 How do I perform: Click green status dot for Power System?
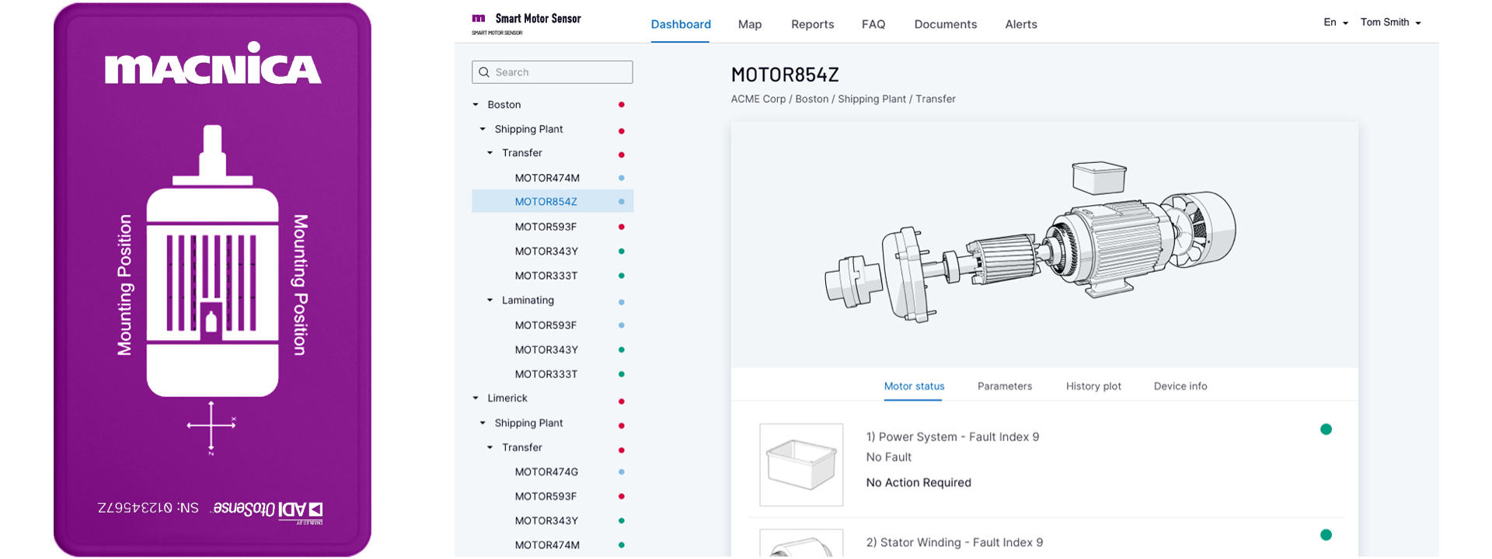click(1326, 429)
